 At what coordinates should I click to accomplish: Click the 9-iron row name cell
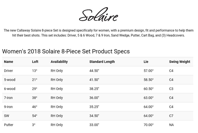[x=8, y=107]
